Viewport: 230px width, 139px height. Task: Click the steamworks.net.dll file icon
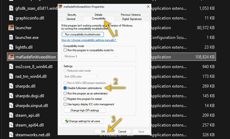point(11,134)
